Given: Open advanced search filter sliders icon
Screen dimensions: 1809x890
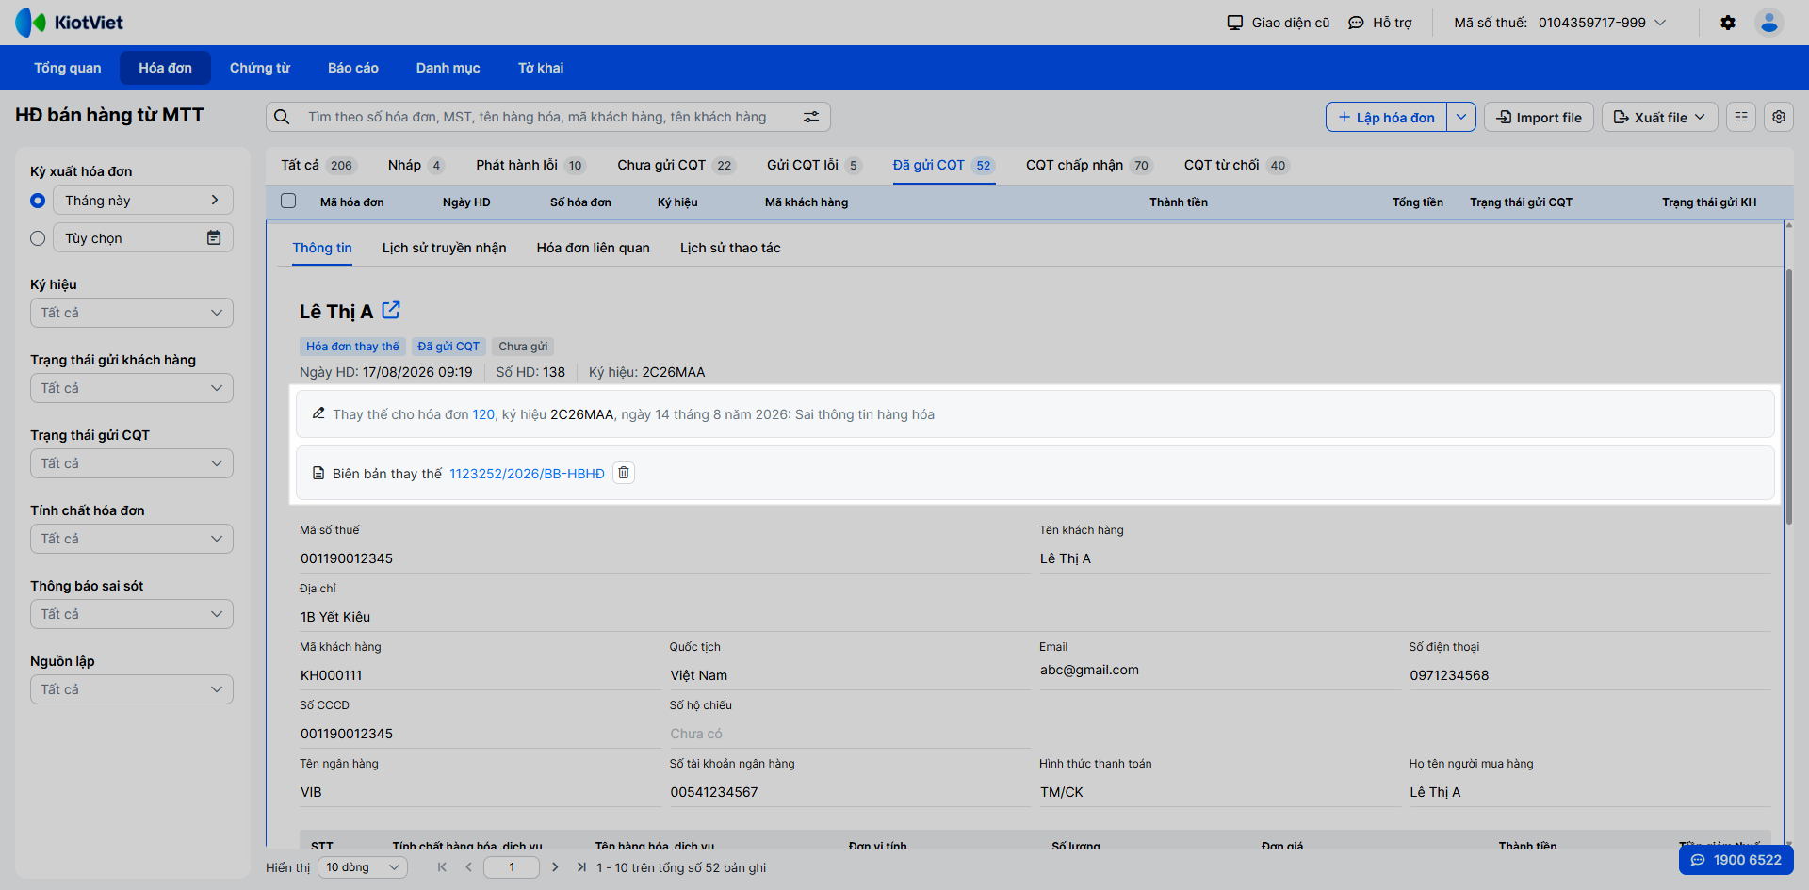Looking at the screenshot, I should tap(811, 117).
